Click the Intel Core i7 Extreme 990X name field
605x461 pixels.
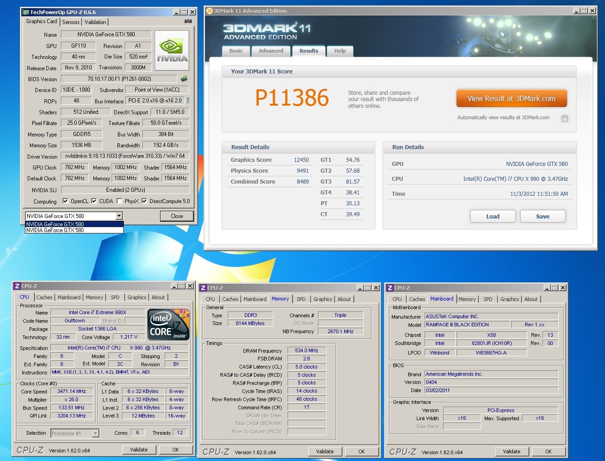(98, 312)
